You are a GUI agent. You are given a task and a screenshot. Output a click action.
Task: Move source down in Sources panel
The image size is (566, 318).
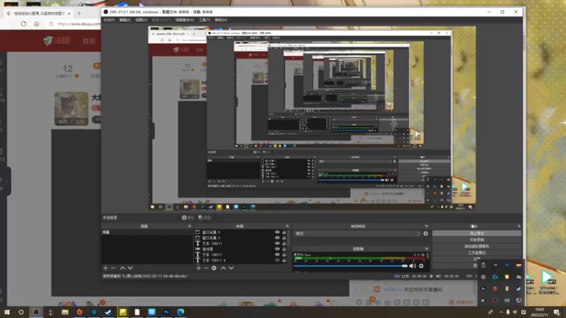point(231,268)
